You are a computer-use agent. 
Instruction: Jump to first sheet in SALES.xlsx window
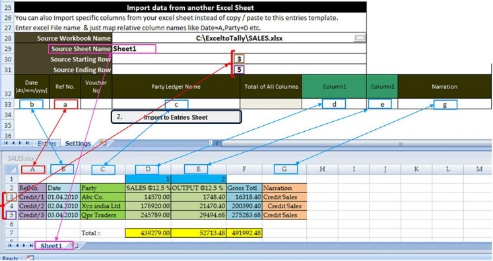(x=10, y=245)
